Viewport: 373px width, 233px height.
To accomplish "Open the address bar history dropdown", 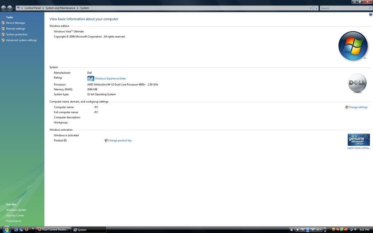I will pyautogui.click(x=311, y=8).
